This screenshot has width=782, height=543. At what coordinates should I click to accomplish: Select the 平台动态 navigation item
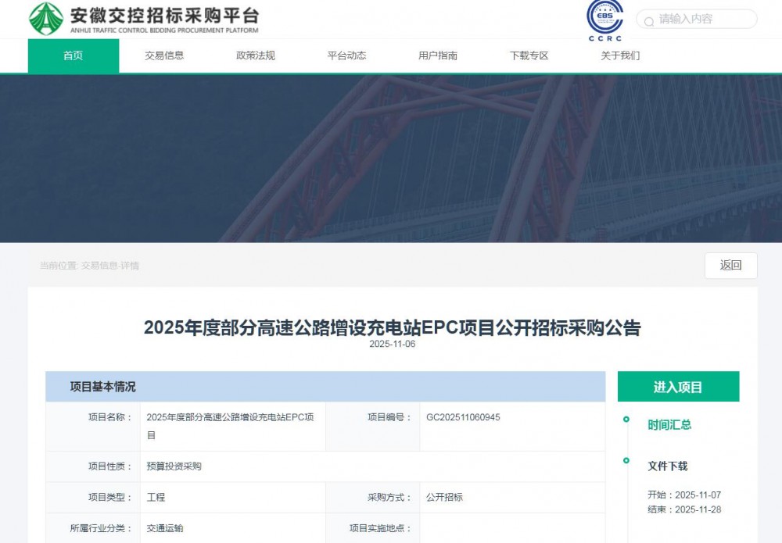[346, 55]
